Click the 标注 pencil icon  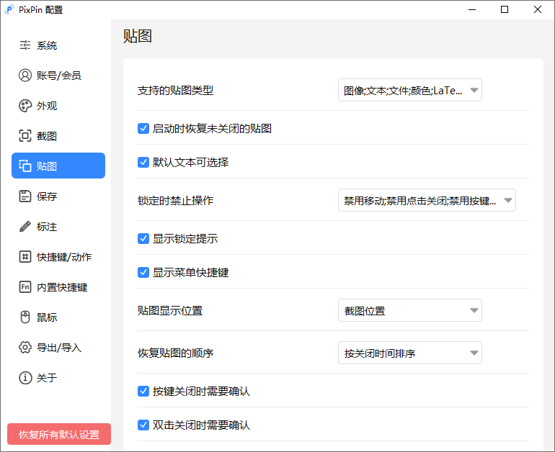[x=25, y=227]
